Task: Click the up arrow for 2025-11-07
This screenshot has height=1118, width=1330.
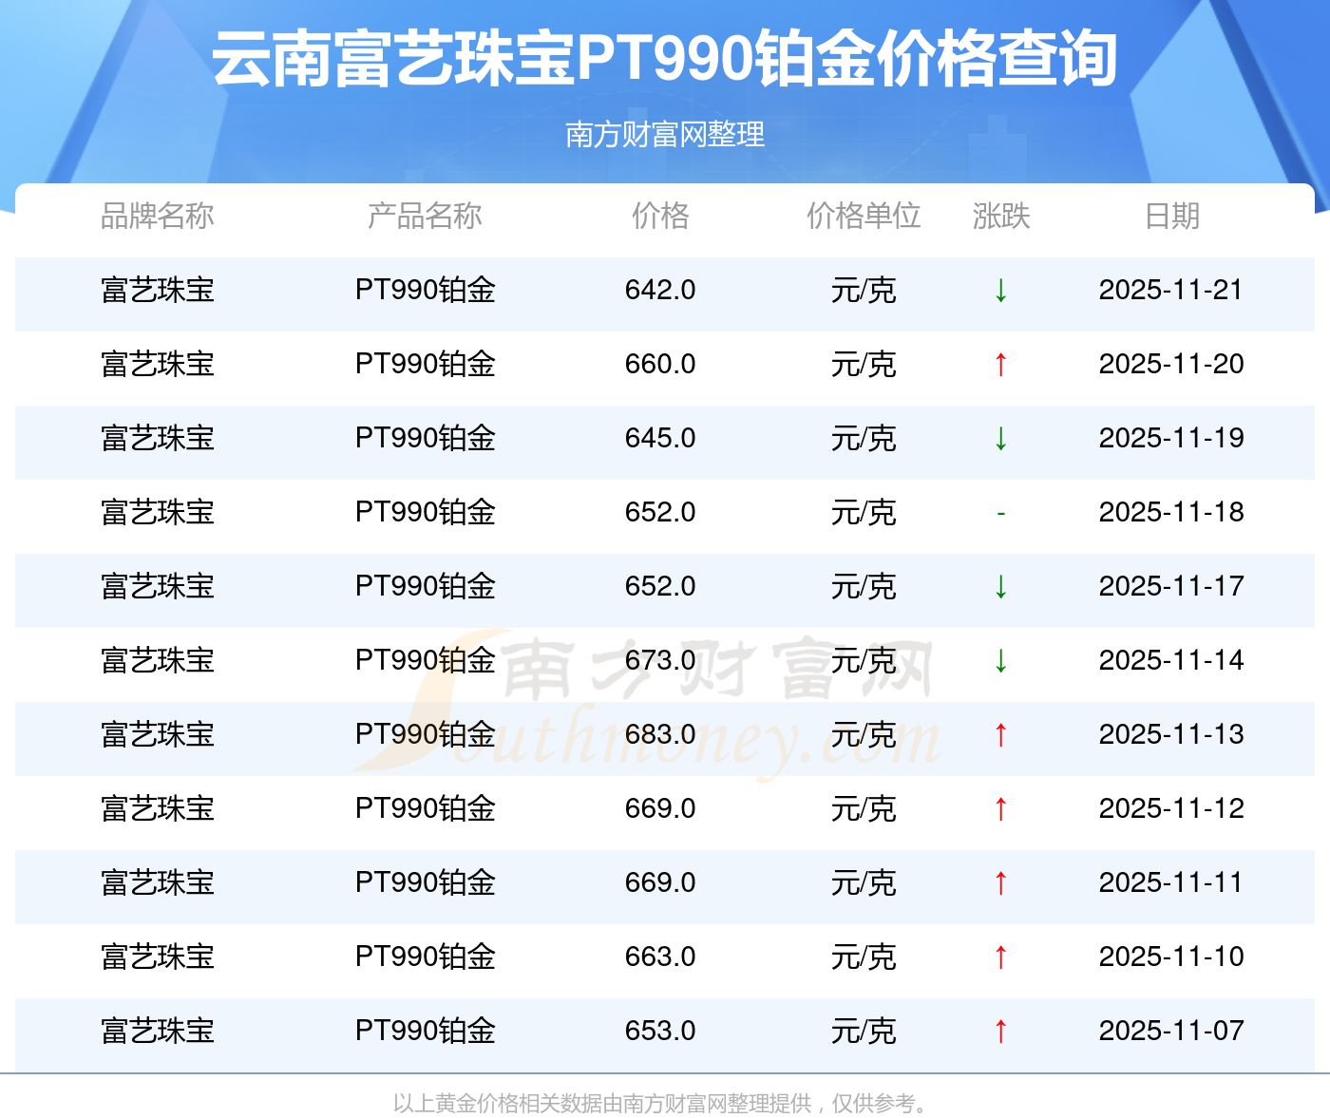Action: pyautogui.click(x=1000, y=1032)
